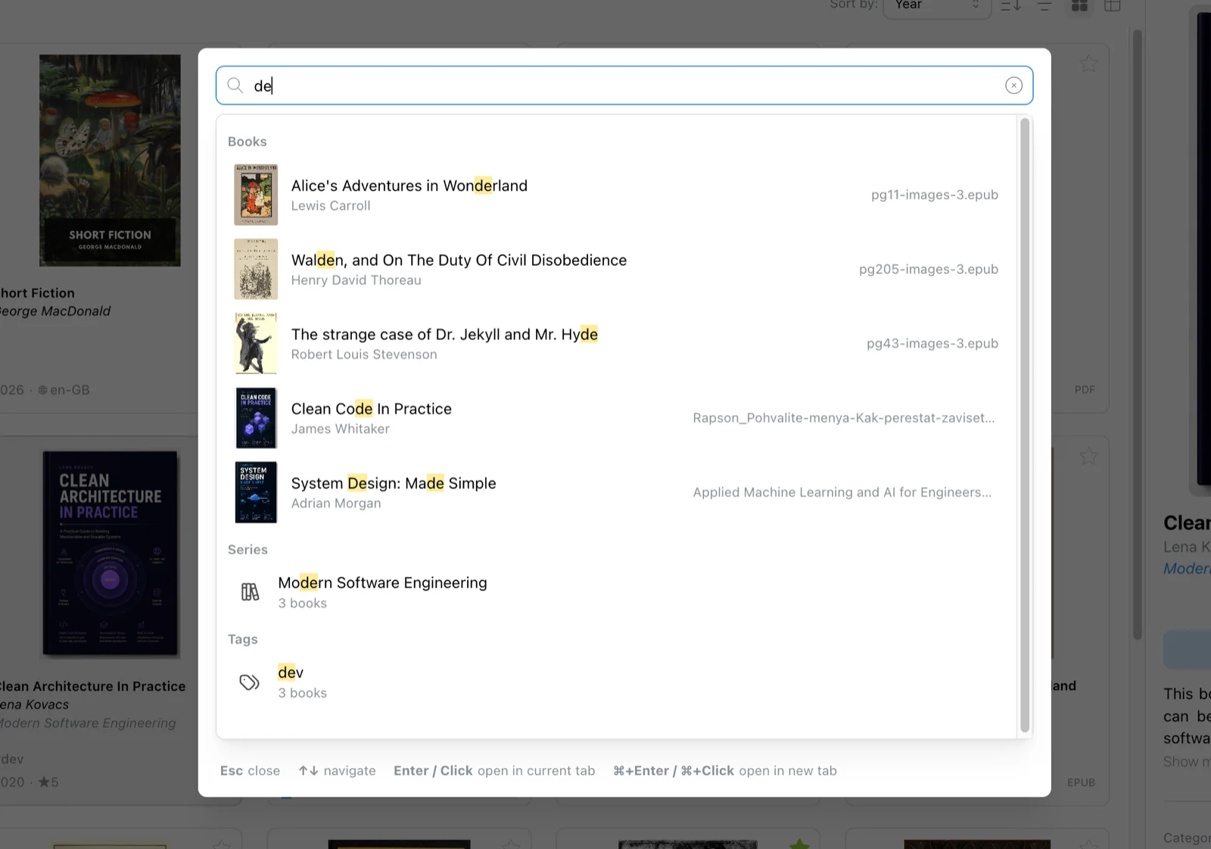This screenshot has width=1211, height=849.
Task: Open Clean Code In Practice result
Action: tap(616, 417)
